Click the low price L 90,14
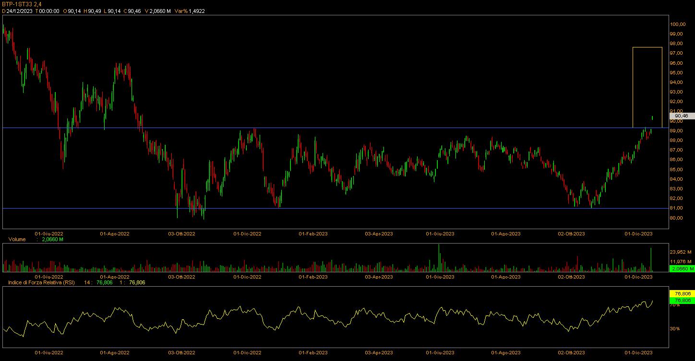 pyautogui.click(x=112, y=11)
